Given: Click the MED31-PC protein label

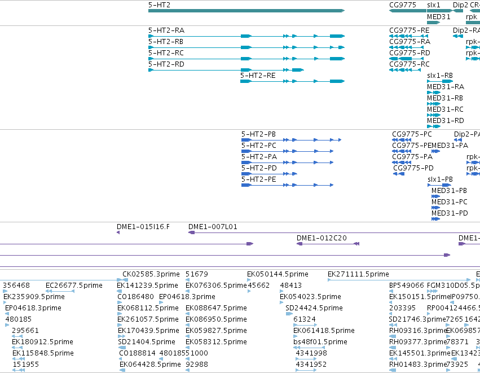Looking at the screenshot, I should 450,203.
